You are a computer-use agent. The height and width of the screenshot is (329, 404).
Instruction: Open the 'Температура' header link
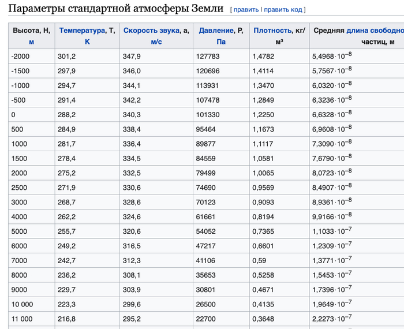[x=82, y=31]
